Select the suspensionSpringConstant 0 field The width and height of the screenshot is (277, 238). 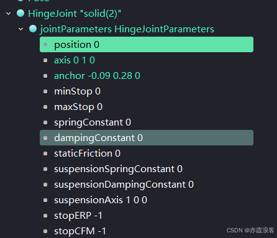(147, 169)
